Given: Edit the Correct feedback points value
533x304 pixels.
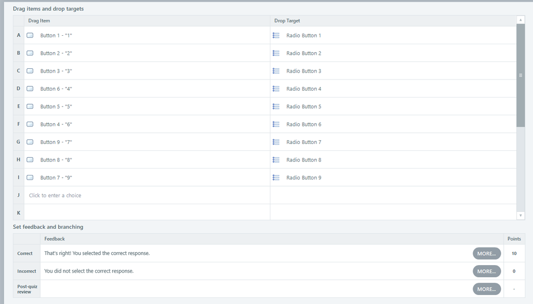Looking at the screenshot, I should point(514,253).
